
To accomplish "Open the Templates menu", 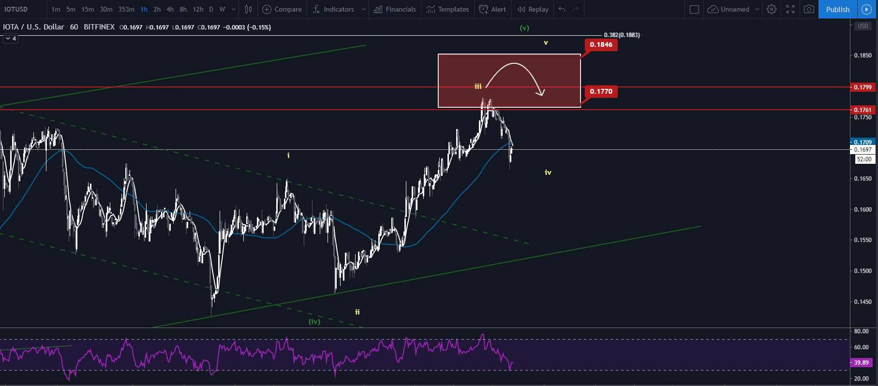I will pyautogui.click(x=448, y=9).
